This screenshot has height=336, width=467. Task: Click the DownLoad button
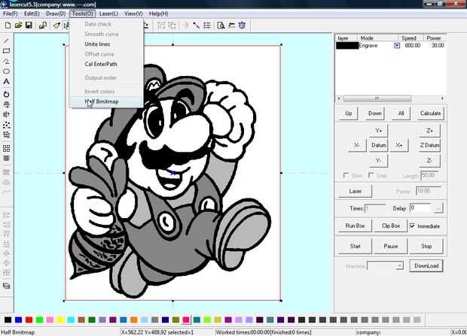pyautogui.click(x=426, y=265)
